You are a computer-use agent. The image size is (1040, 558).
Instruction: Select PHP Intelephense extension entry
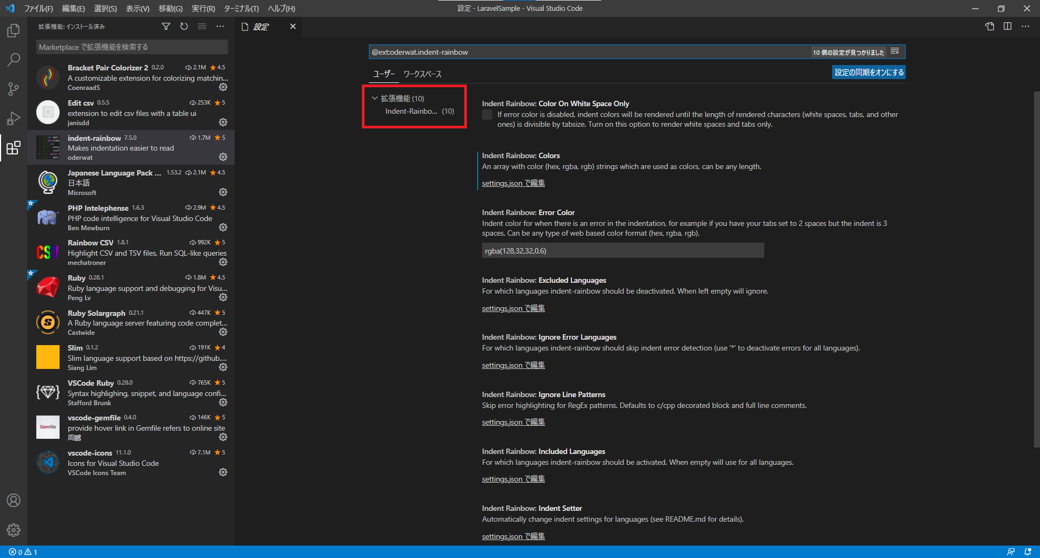point(131,217)
